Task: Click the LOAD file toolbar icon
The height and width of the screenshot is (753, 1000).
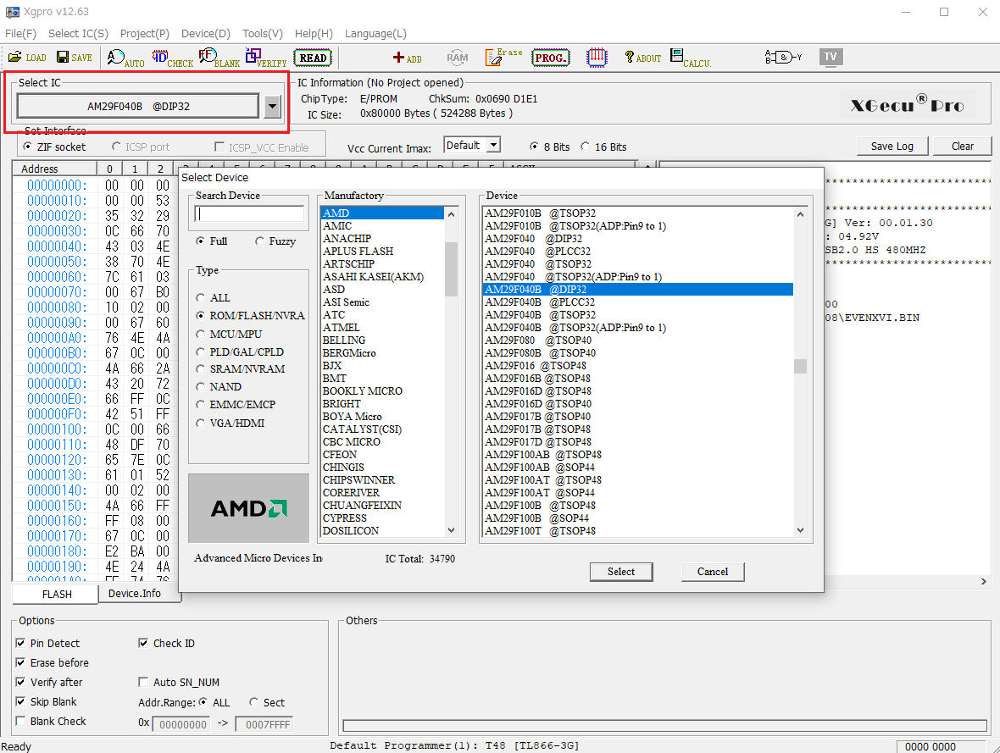Action: click(x=27, y=58)
